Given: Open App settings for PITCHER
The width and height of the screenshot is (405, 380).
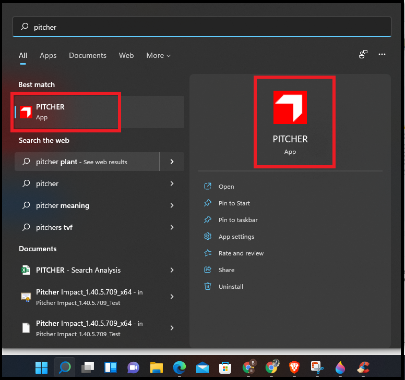Looking at the screenshot, I should click(236, 237).
